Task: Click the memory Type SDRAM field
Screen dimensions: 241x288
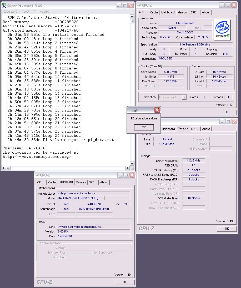Action: point(167,139)
